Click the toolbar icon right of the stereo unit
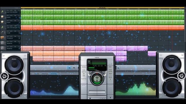 (118, 68)
